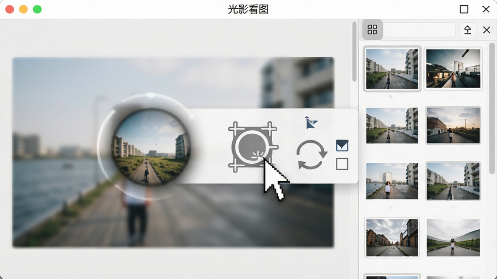Open third-row right apartment street thumbnail
Image resolution: width=497 pixels, height=279 pixels.
pyautogui.click(x=453, y=181)
